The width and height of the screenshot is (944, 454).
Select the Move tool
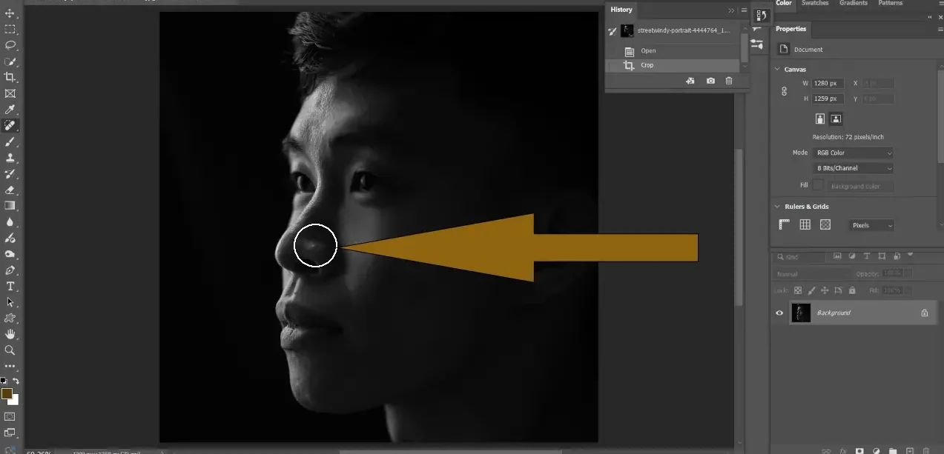coord(10,14)
